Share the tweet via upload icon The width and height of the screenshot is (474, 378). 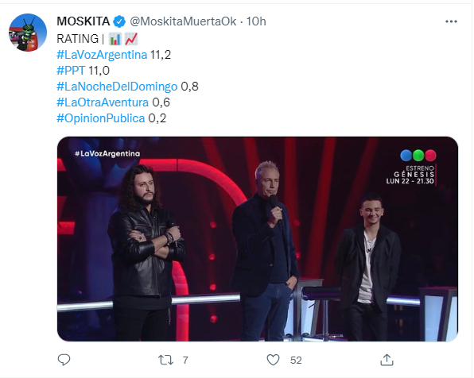(x=387, y=360)
